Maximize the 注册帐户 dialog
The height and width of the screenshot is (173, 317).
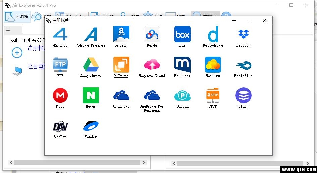click(249, 20)
